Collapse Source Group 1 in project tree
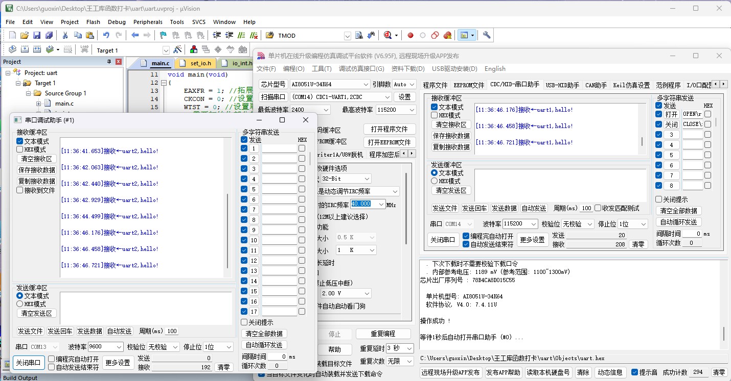The height and width of the screenshot is (381, 731). pos(28,93)
